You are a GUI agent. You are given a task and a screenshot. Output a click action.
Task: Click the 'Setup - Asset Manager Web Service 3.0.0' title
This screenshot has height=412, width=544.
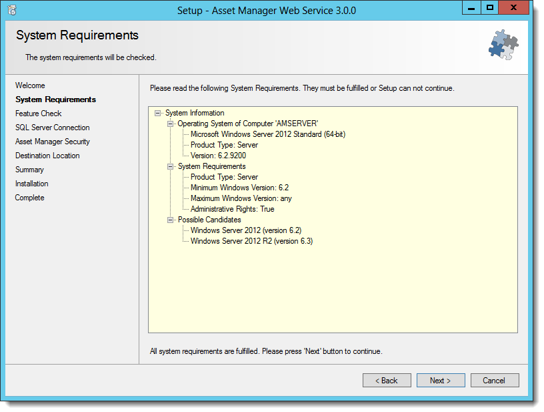pyautogui.click(x=267, y=11)
